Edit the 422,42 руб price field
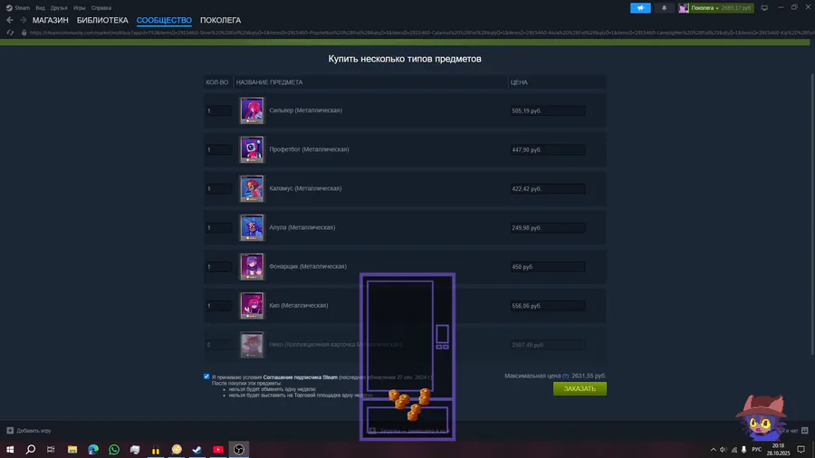Viewport: 815px width, 458px height. (x=548, y=188)
